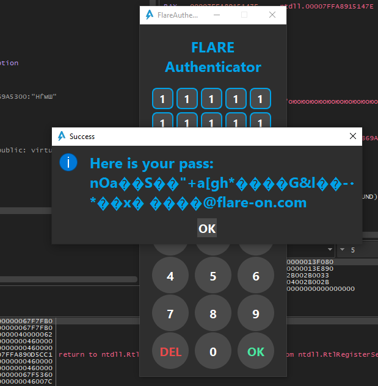Select the last digit box in top row
378x386 pixels.
260,99
